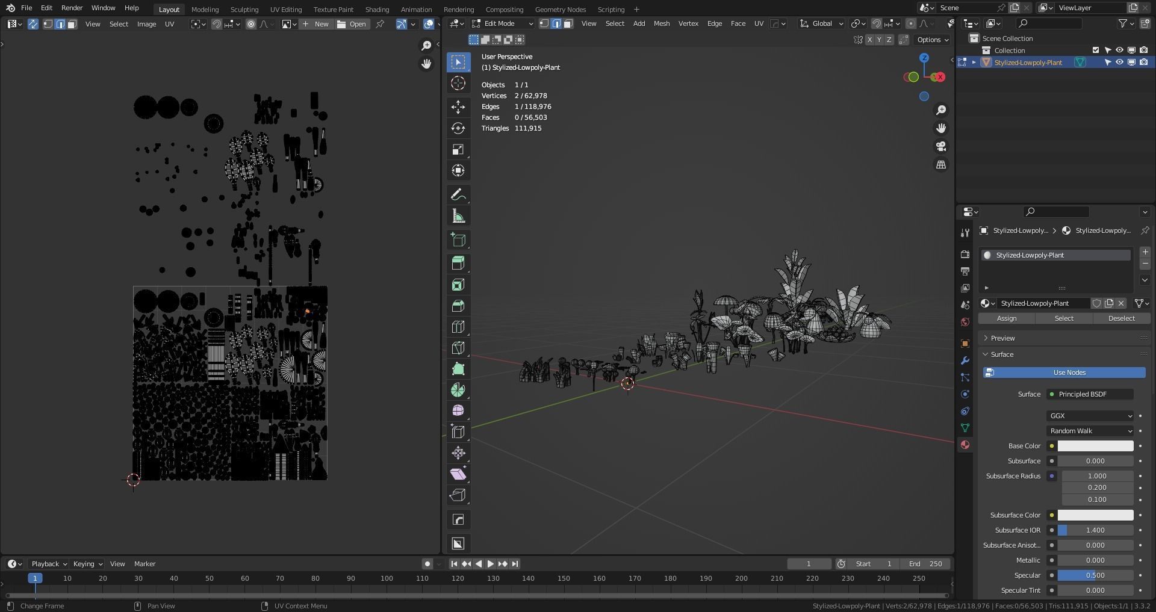Select the Poly Build tool
Viewport: 1156px width, 612px height.
coord(458,369)
